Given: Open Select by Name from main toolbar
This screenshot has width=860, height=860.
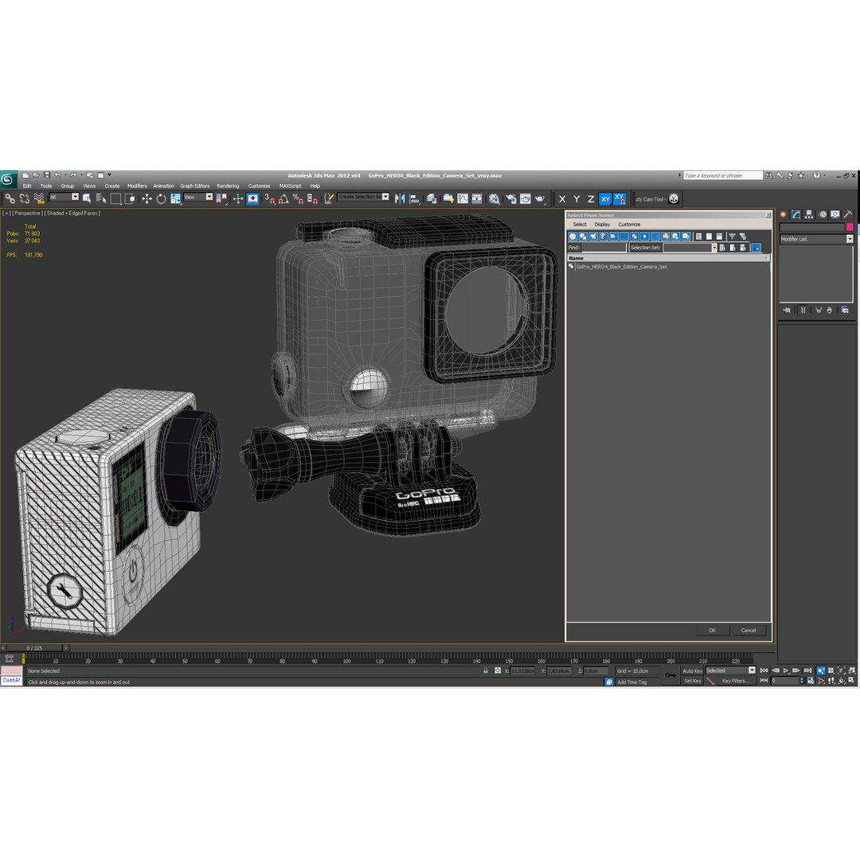Looking at the screenshot, I should click(x=101, y=198).
